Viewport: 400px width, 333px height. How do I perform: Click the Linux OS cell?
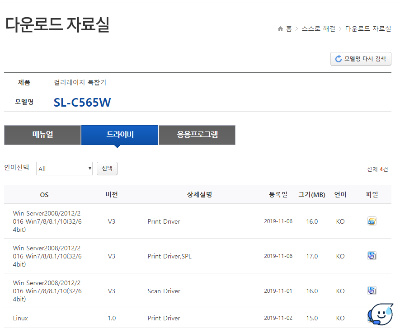tap(20, 318)
